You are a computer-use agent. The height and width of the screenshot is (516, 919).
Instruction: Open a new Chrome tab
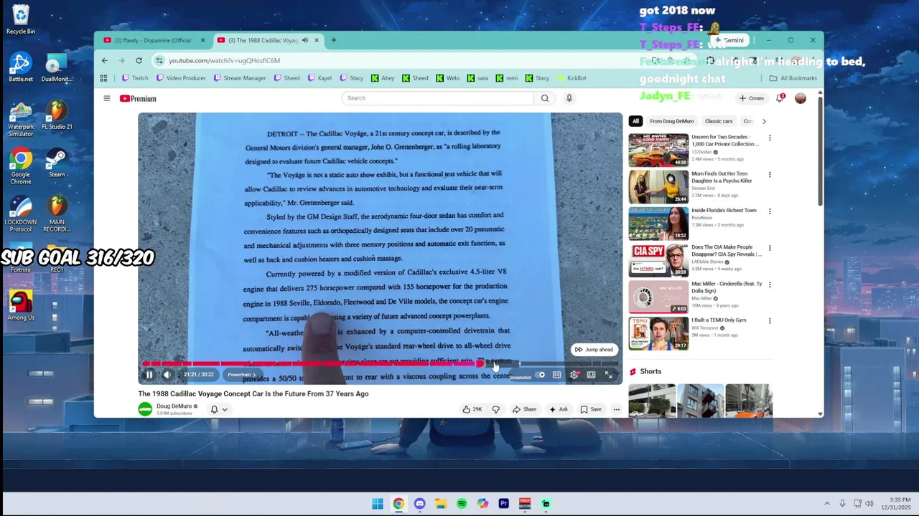click(x=333, y=40)
